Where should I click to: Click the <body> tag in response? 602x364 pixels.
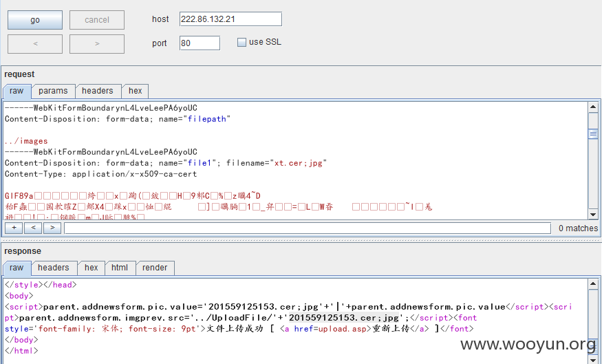click(x=19, y=296)
